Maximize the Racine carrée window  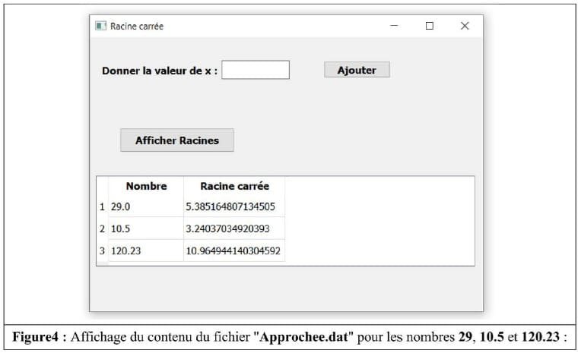pos(430,26)
